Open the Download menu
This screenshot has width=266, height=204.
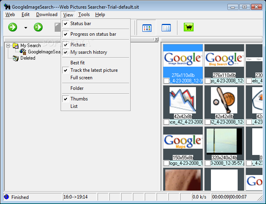click(x=47, y=15)
